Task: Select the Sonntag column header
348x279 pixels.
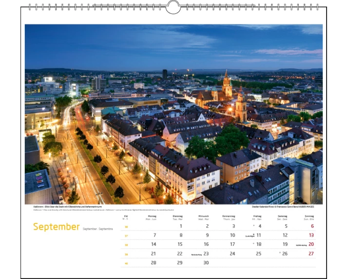Action: [309, 216]
